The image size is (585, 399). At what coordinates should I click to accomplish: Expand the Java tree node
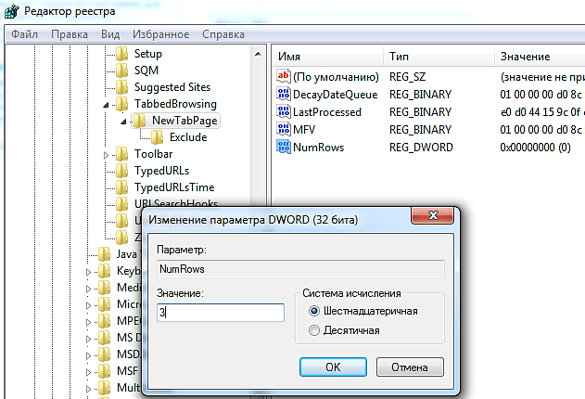(x=89, y=254)
